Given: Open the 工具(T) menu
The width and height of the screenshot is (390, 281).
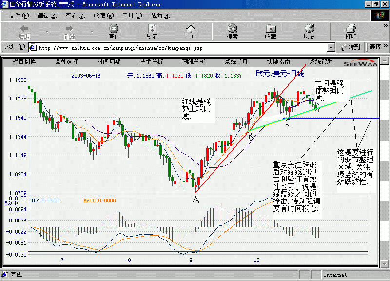Looking at the screenshot, I should click(x=132, y=16).
